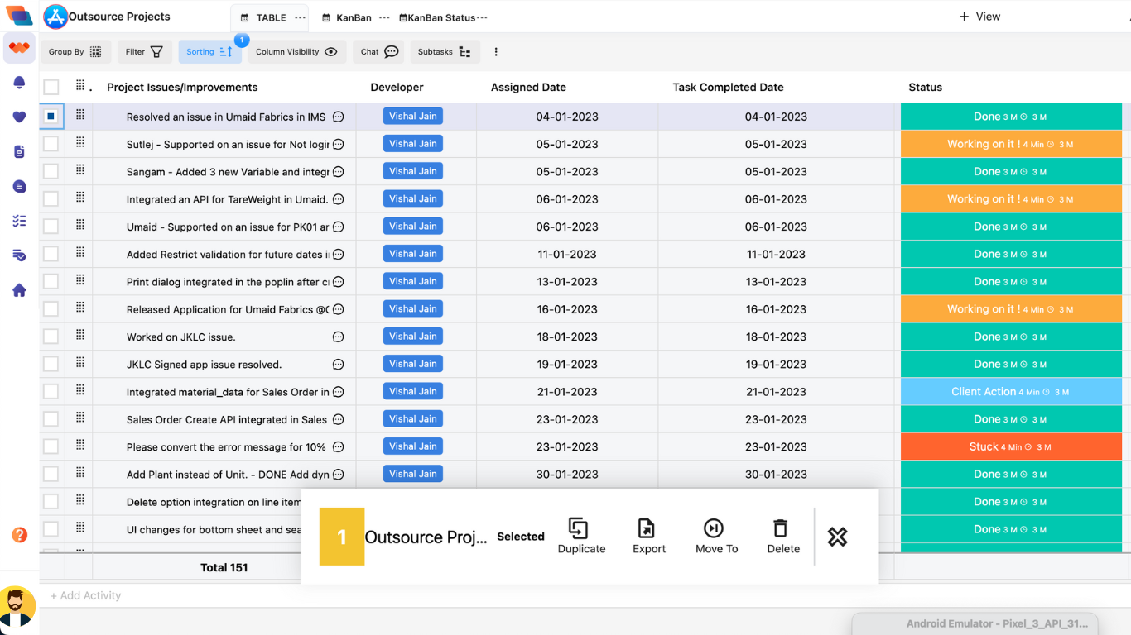This screenshot has width=1131, height=635.
Task: Check the Please convert the error message checkbox
Action: (x=51, y=446)
